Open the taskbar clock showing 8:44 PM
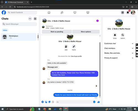 coord(129,109)
